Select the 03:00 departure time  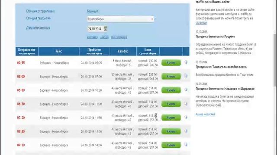tap(21, 77)
